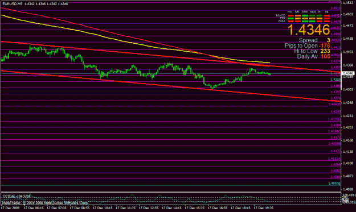This screenshot has height=212, width=356.
Task: Click the 1.4403 price axis label
Action: [x=347, y=52]
